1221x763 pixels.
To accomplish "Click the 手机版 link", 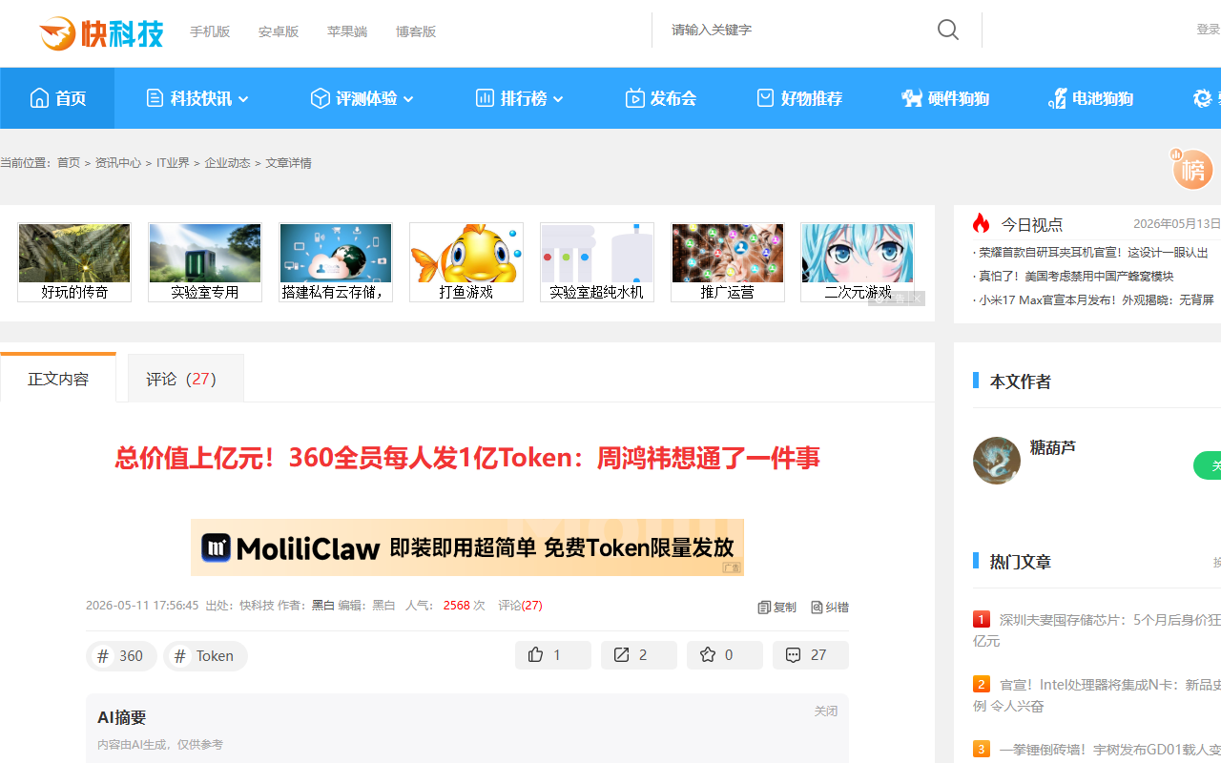I will pos(210,31).
